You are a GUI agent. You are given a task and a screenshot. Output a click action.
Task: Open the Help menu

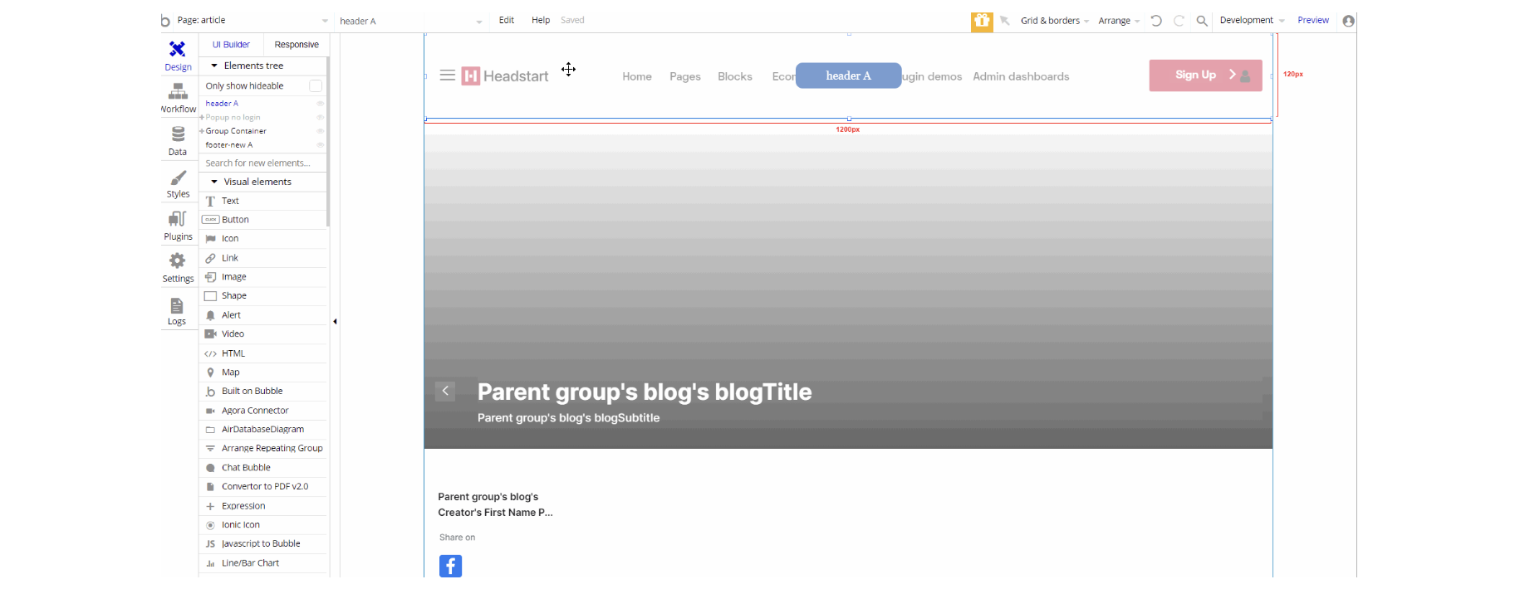pyautogui.click(x=541, y=21)
